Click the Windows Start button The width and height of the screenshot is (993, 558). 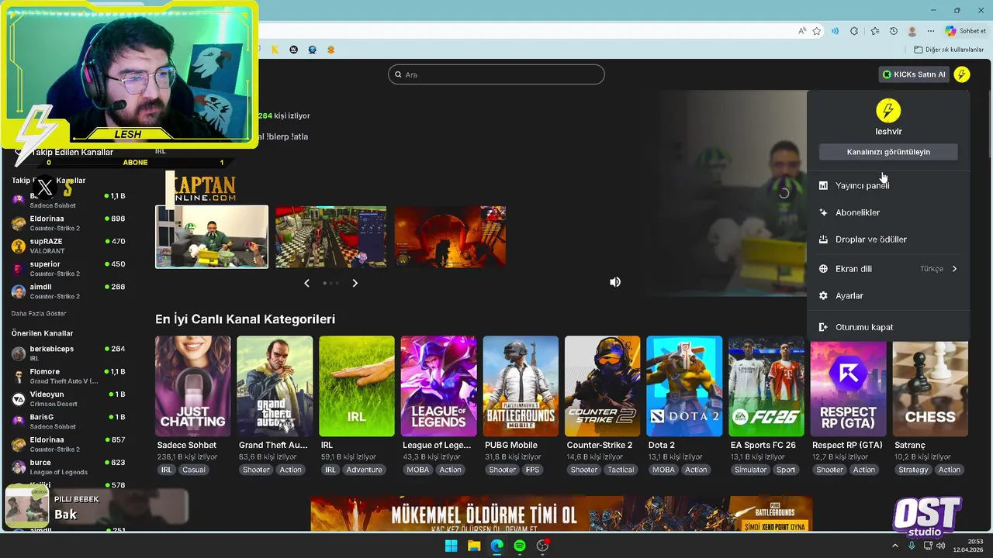coord(451,546)
